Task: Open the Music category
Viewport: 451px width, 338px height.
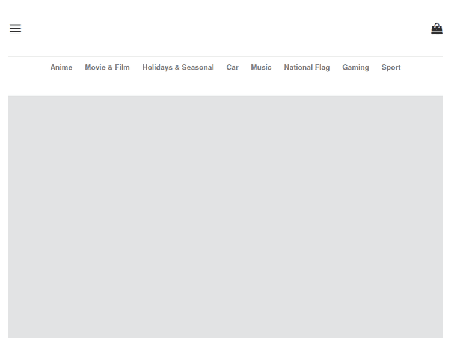Action: [261, 68]
